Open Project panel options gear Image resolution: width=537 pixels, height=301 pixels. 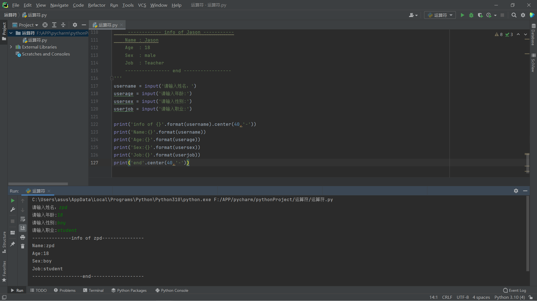pos(75,25)
